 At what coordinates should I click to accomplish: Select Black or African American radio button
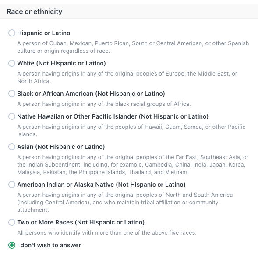(12, 94)
